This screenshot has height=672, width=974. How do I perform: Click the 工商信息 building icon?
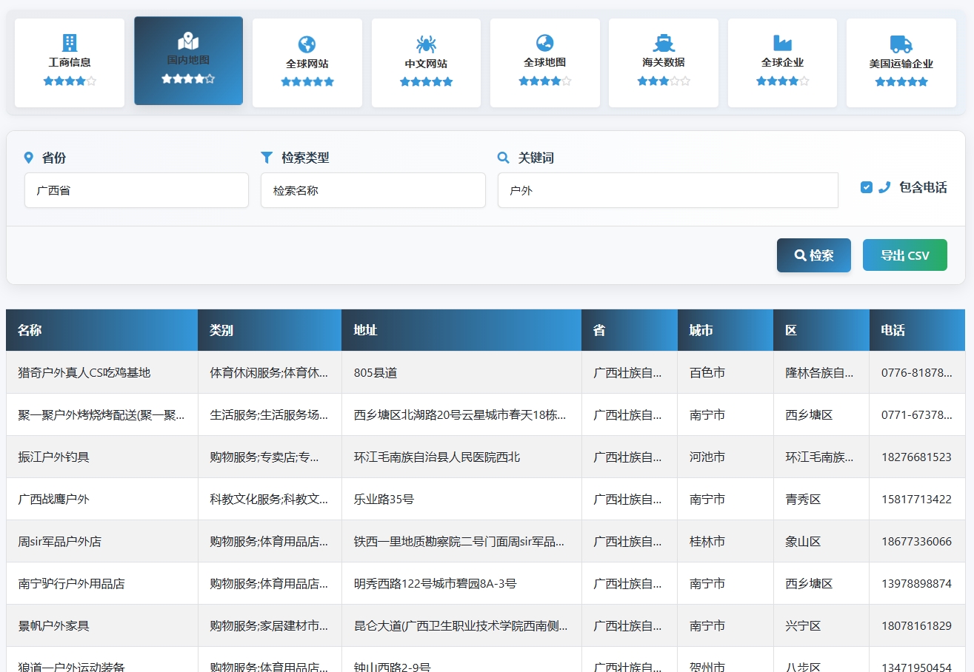pyautogui.click(x=70, y=42)
